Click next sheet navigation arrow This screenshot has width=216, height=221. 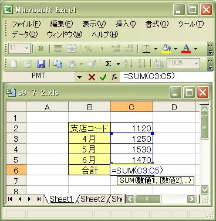coord(29,199)
